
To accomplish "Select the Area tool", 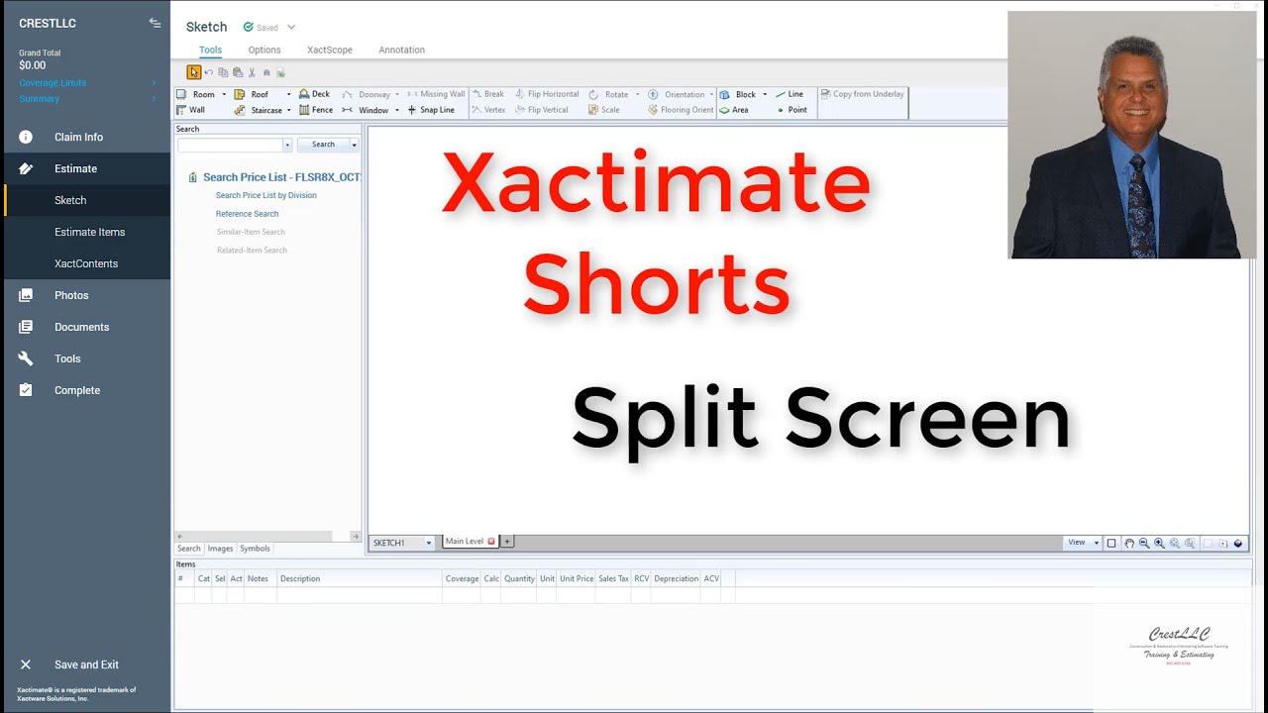I will click(x=734, y=110).
